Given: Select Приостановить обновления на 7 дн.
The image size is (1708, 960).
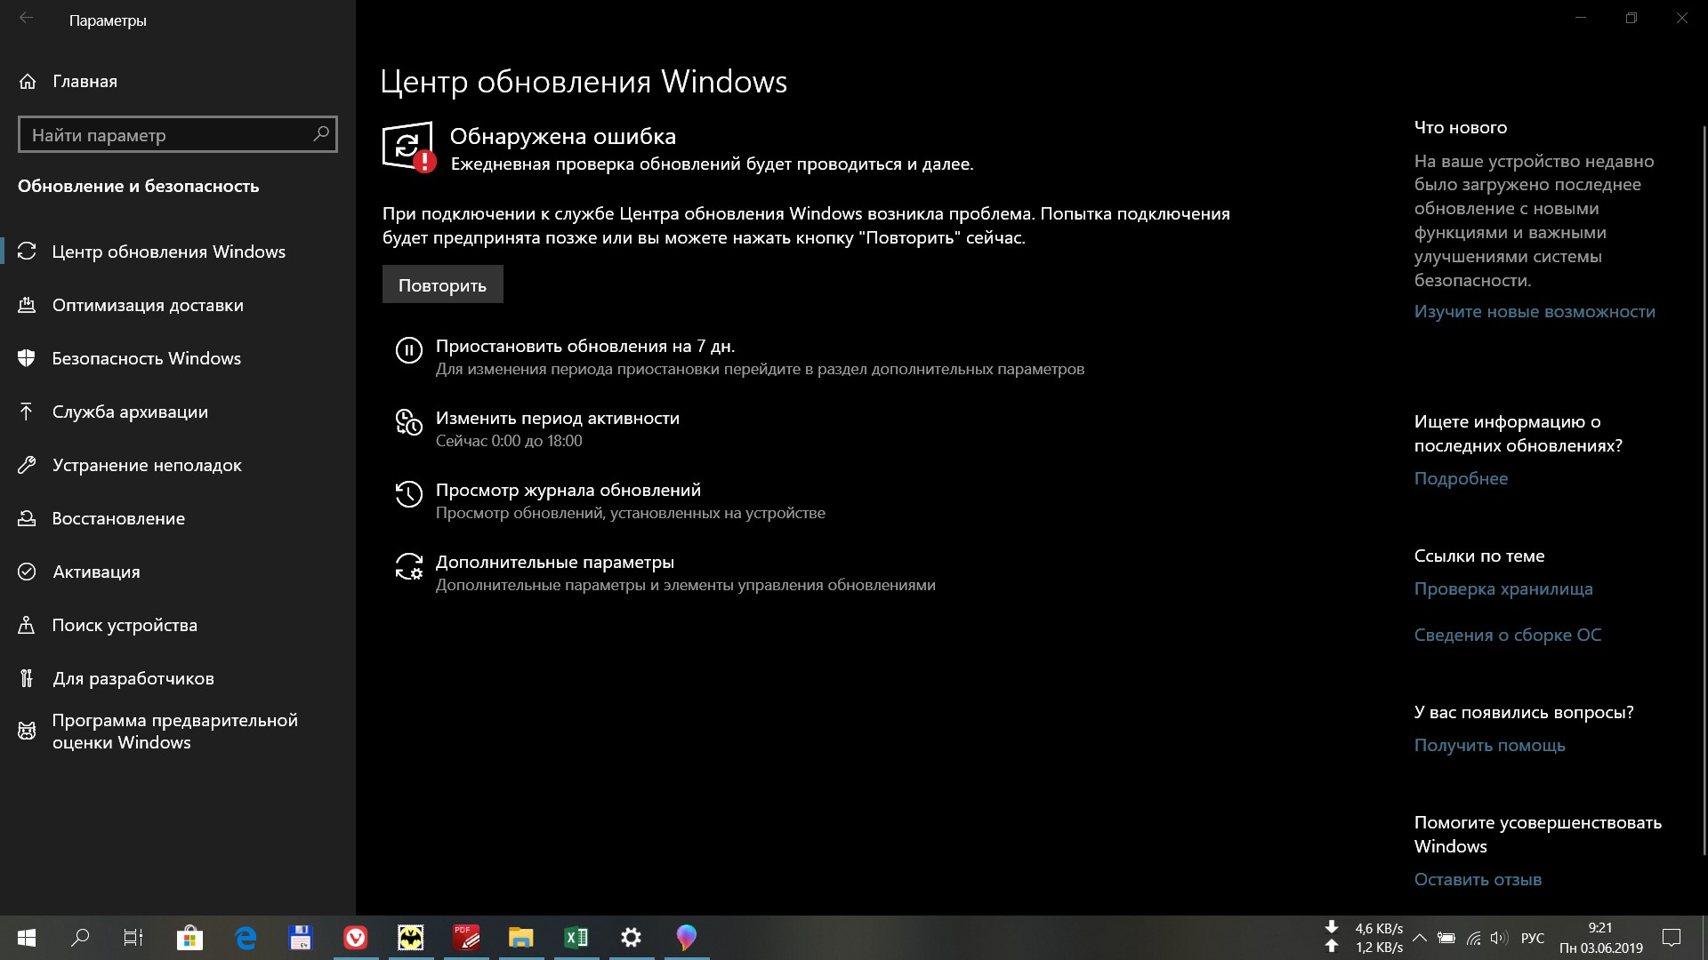Looking at the screenshot, I should 584,346.
